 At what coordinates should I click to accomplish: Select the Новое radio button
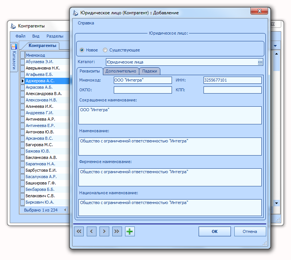[82, 50]
